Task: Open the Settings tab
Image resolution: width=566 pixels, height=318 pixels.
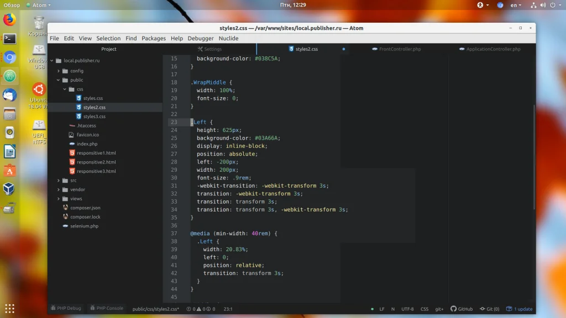Action: (x=213, y=49)
